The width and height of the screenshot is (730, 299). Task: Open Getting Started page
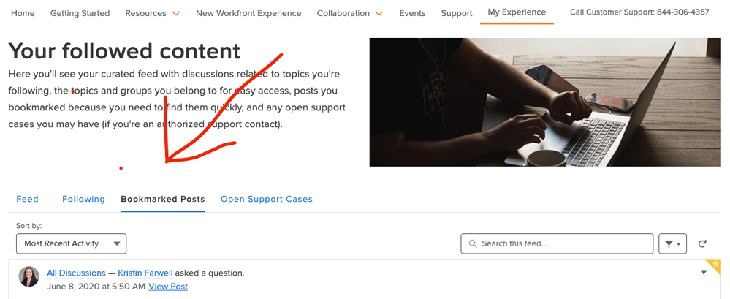(80, 13)
